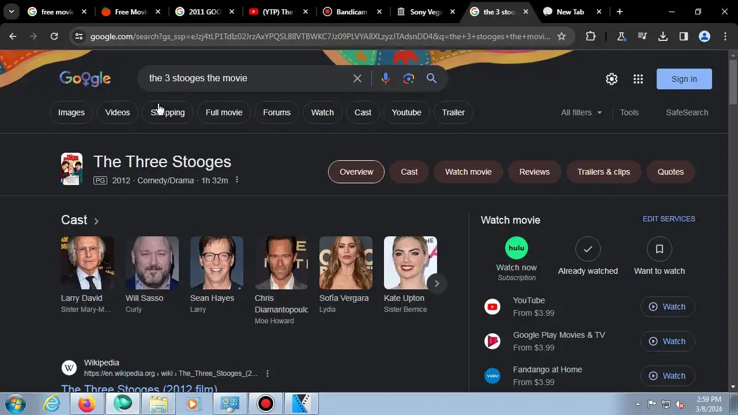Bookmark this page with the star icon
738x415 pixels.
click(562, 36)
